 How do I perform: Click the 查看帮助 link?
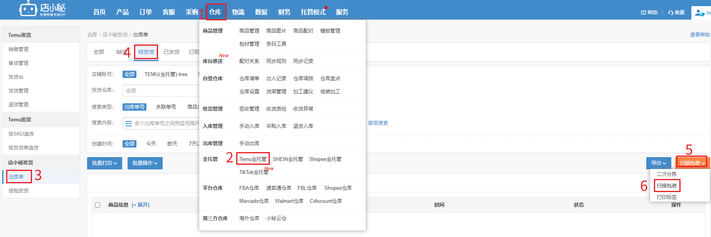click(700, 35)
